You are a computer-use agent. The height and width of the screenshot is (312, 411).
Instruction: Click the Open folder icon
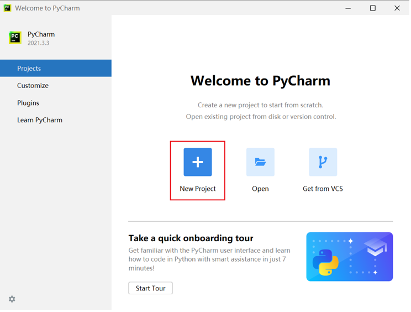point(260,162)
